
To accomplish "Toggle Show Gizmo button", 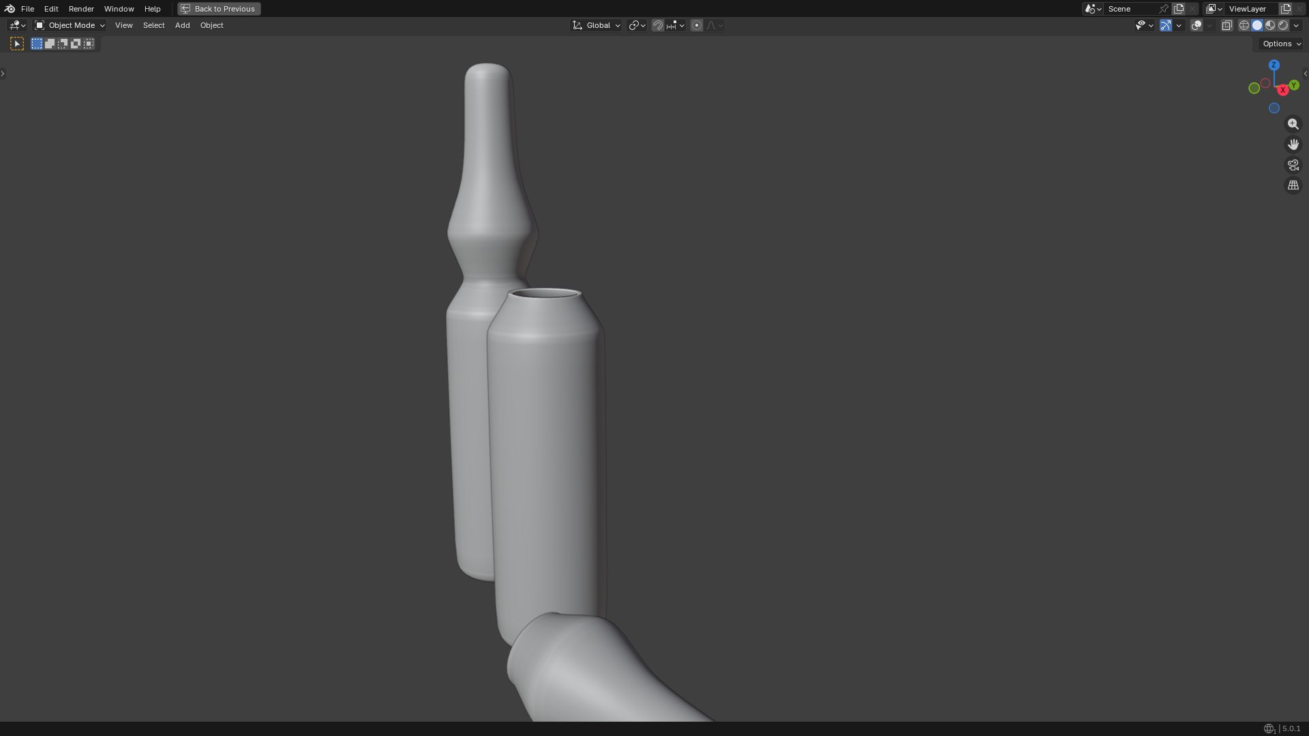I will point(1165,25).
